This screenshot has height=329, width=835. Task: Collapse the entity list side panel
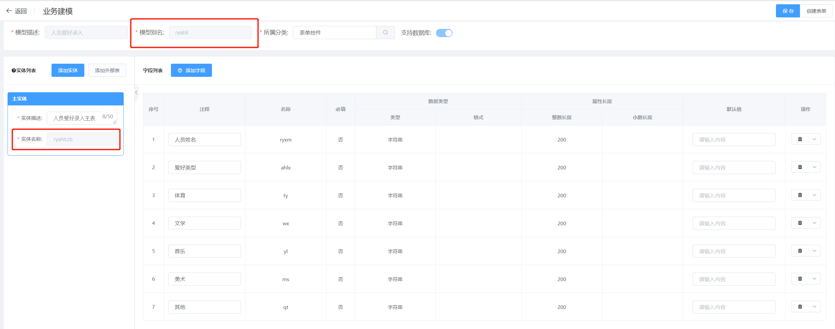[136, 93]
